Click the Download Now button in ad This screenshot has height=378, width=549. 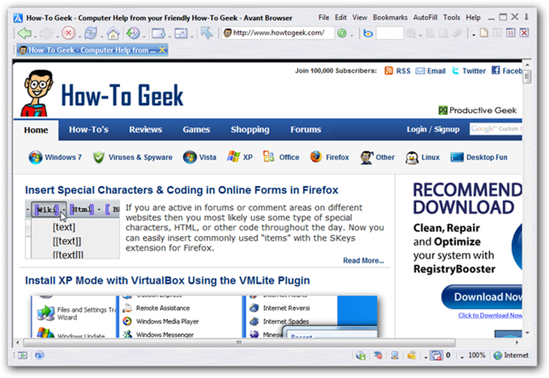(x=482, y=297)
